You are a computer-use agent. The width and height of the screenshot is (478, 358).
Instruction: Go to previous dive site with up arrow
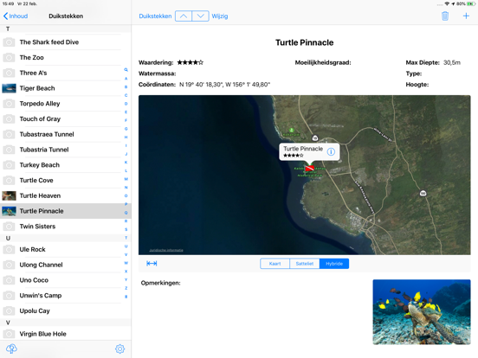tap(184, 16)
